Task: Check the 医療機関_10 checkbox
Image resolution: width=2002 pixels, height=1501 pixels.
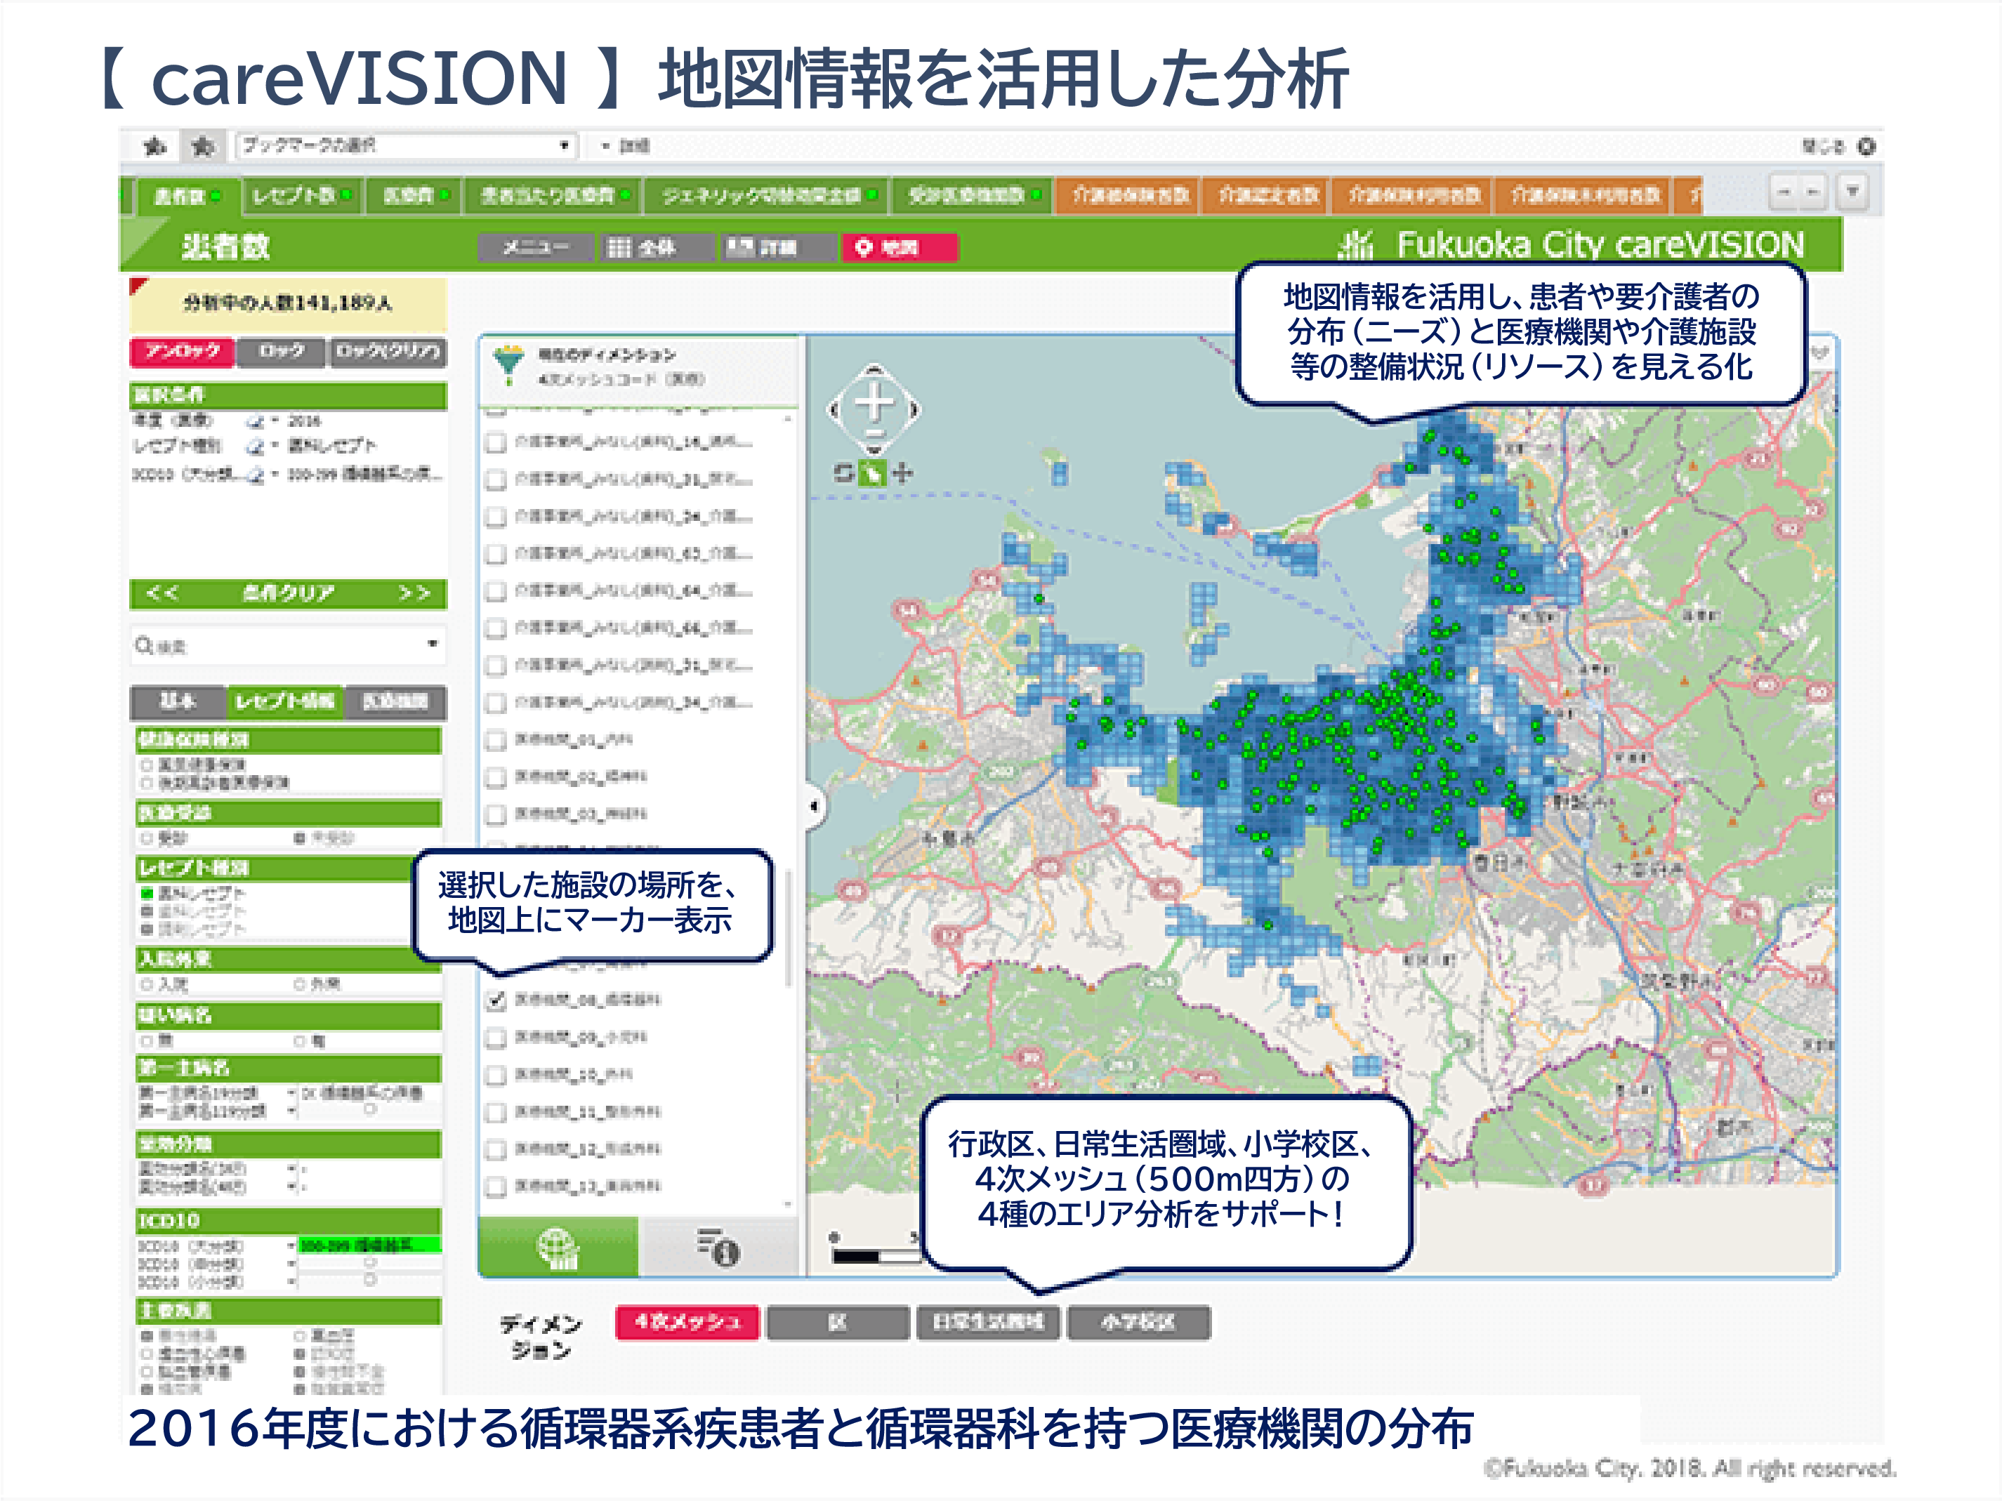Action: pos(496,1075)
